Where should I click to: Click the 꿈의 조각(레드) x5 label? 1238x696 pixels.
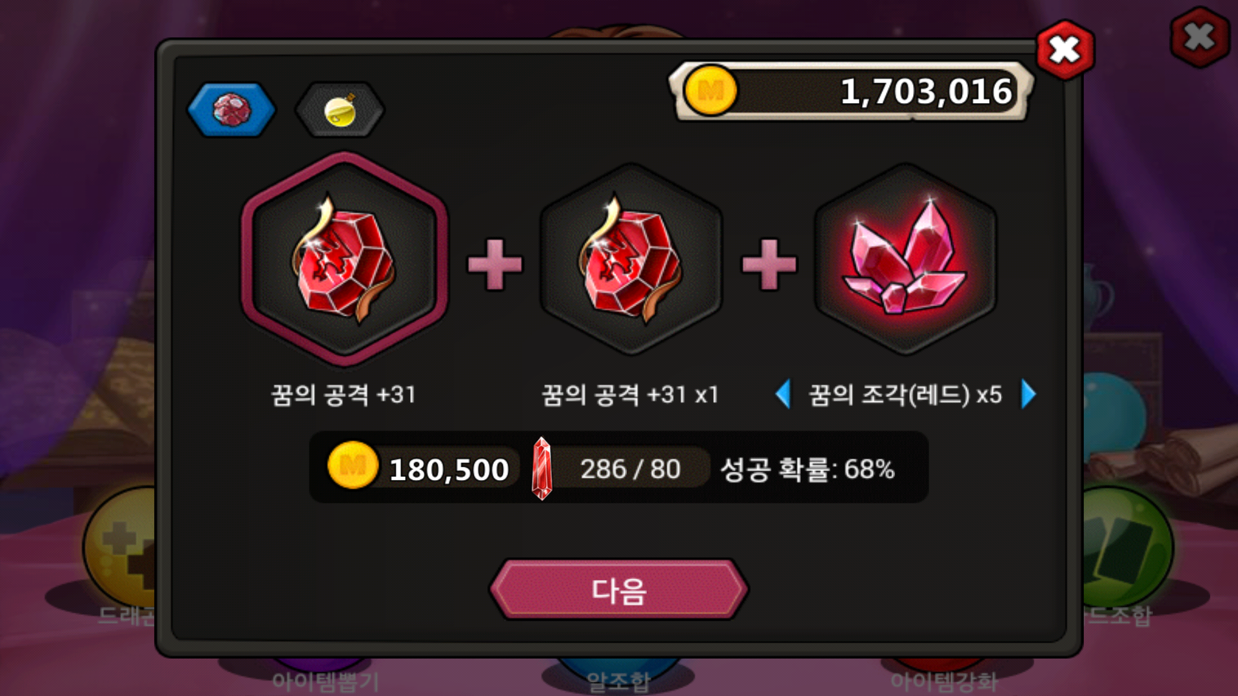click(905, 394)
